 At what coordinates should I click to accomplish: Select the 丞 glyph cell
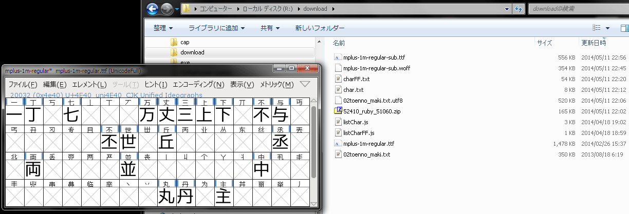(x=281, y=142)
